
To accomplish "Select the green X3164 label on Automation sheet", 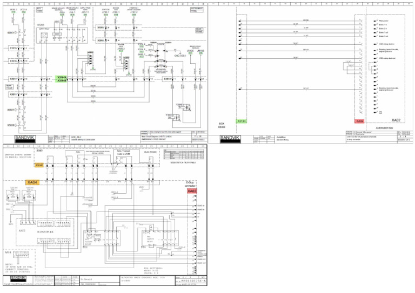I will click(242, 121).
